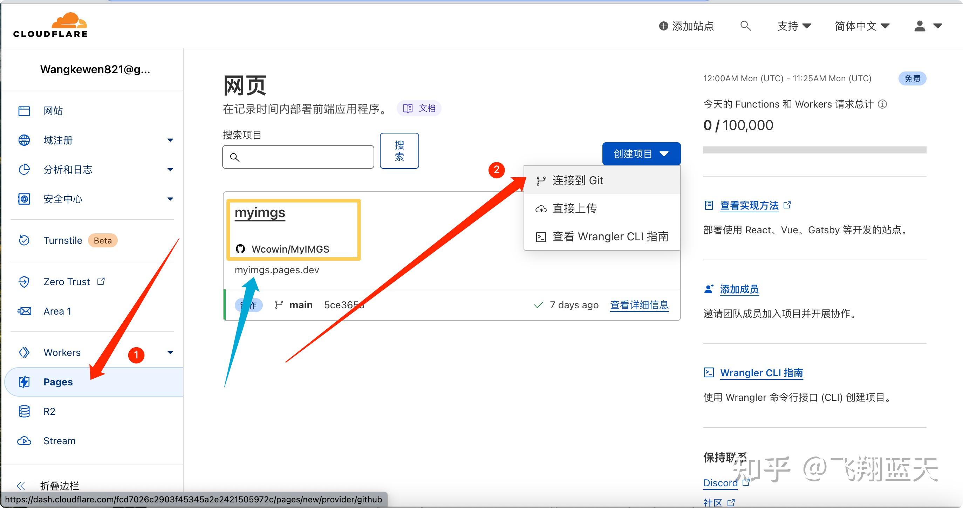The width and height of the screenshot is (963, 508).
Task: Click the git branch icon beside main
Action: click(279, 305)
